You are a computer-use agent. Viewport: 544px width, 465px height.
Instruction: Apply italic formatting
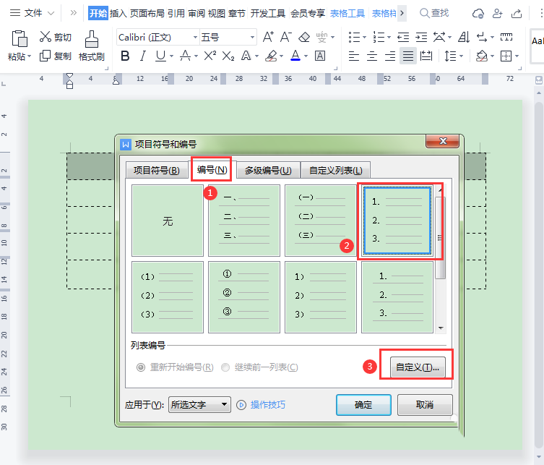coord(142,56)
